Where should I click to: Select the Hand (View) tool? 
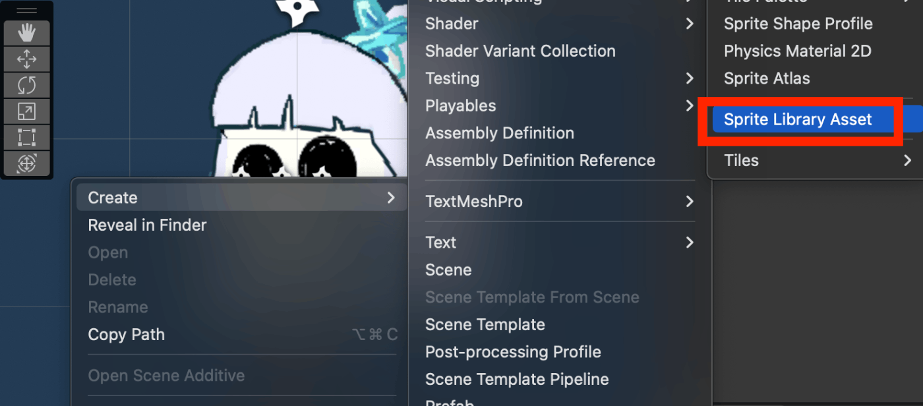(x=26, y=33)
